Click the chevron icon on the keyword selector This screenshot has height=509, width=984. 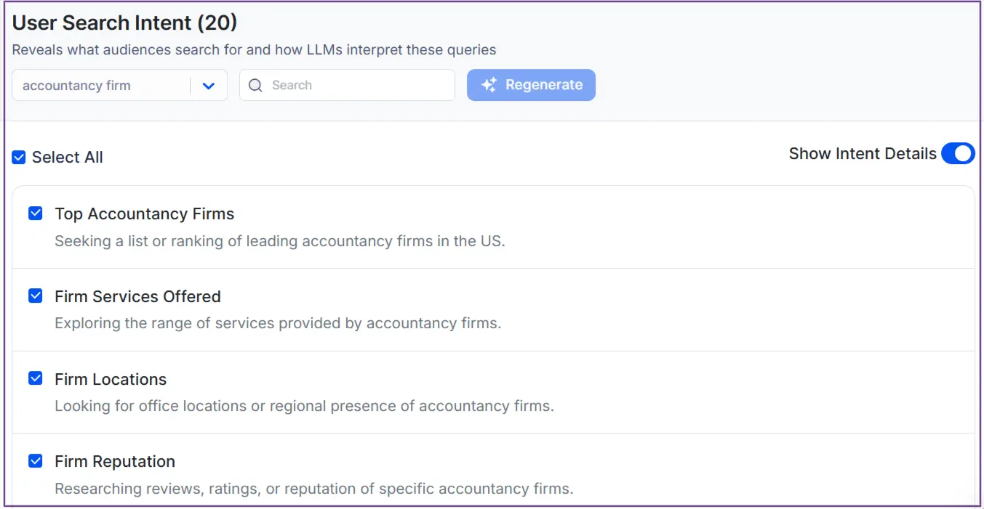[x=209, y=85]
